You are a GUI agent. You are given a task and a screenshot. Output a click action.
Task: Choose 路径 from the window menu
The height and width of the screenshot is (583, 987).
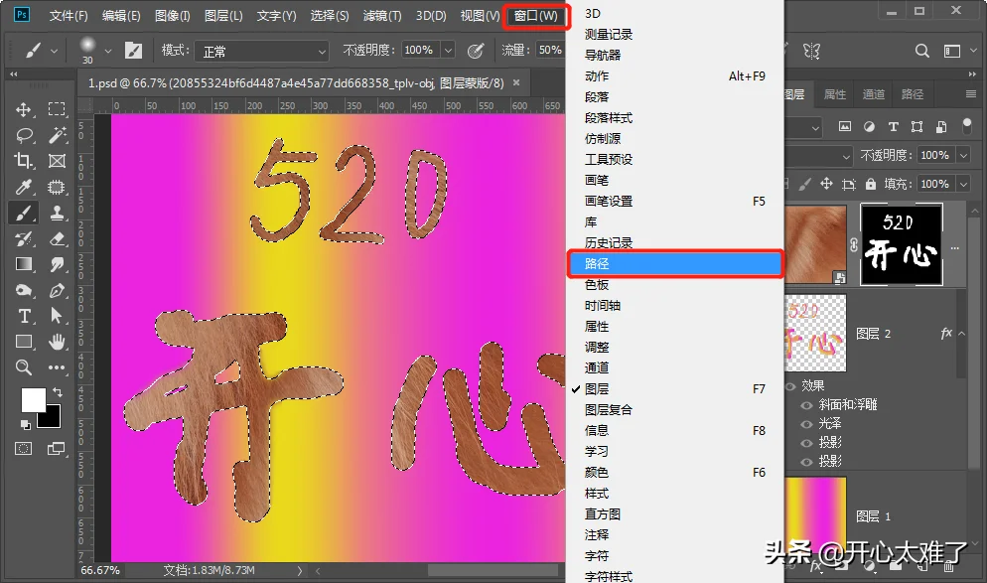coord(675,264)
